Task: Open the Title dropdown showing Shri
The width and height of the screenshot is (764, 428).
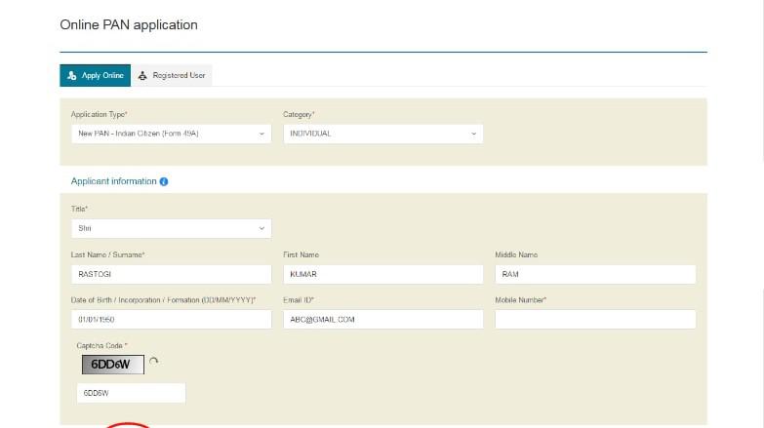Action: tap(171, 228)
